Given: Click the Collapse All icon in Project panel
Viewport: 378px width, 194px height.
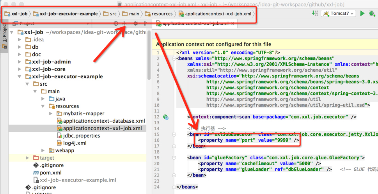Looking at the screenshot, I should (x=124, y=24).
